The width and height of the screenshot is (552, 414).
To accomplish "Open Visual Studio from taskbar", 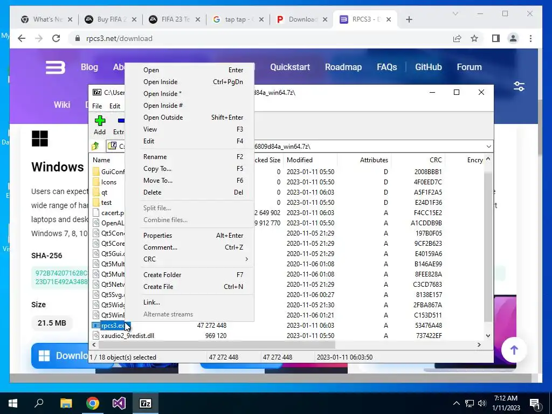I will (119, 403).
